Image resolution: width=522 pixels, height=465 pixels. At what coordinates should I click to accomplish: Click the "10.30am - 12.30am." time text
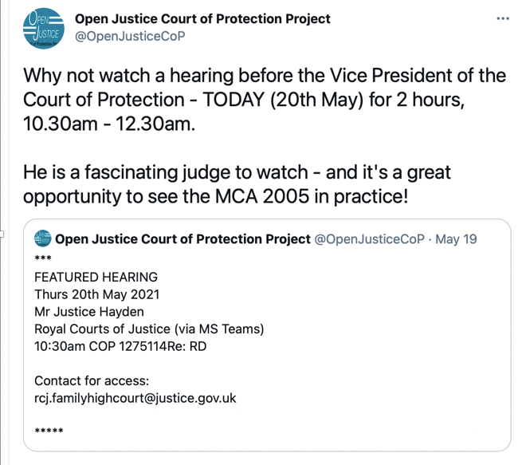[x=108, y=124]
